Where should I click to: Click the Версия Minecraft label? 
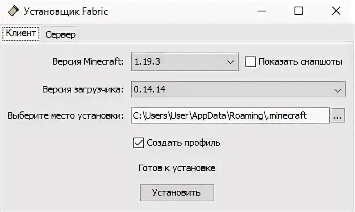[x=88, y=62]
